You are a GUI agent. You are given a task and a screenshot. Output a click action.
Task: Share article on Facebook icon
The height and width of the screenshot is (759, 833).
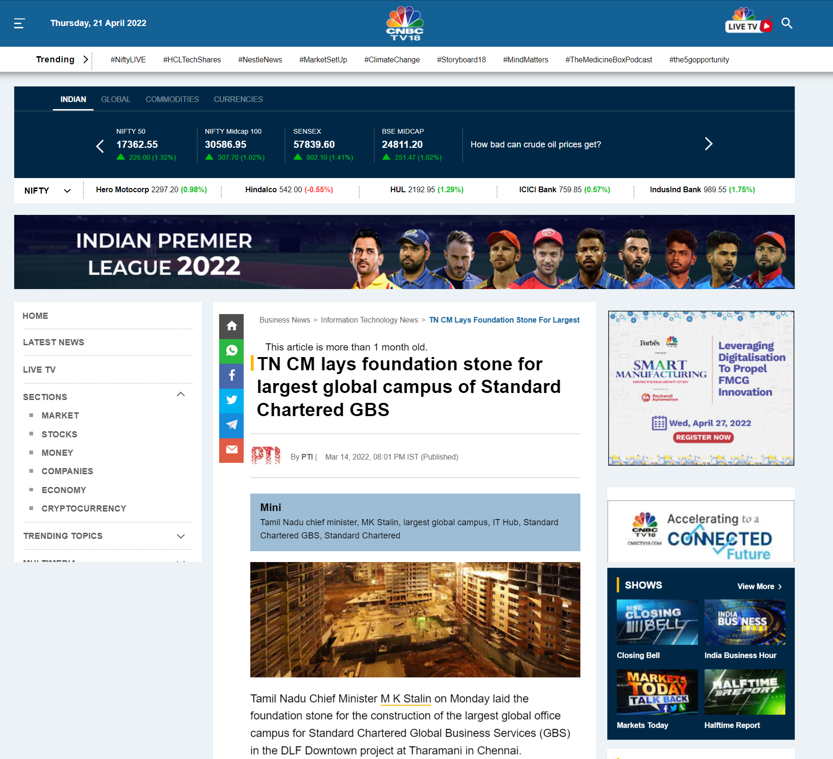point(231,376)
